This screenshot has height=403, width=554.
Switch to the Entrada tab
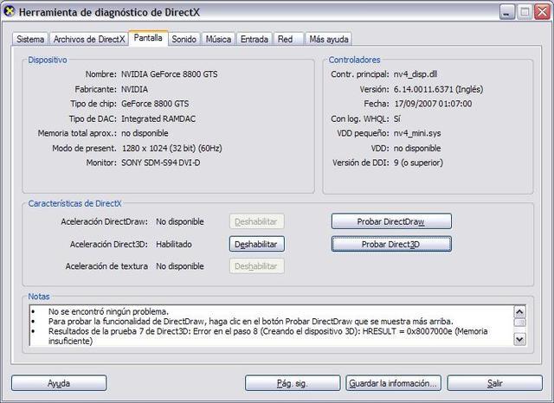[254, 39]
